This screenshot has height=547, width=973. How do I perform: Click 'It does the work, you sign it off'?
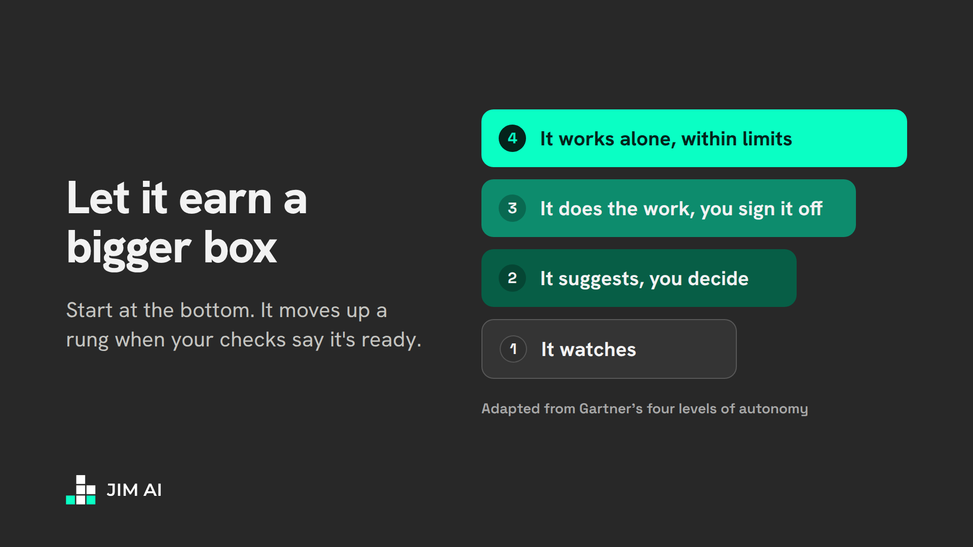681,209
